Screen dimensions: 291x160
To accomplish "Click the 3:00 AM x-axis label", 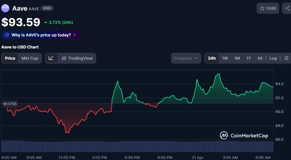I will click(230, 158).
